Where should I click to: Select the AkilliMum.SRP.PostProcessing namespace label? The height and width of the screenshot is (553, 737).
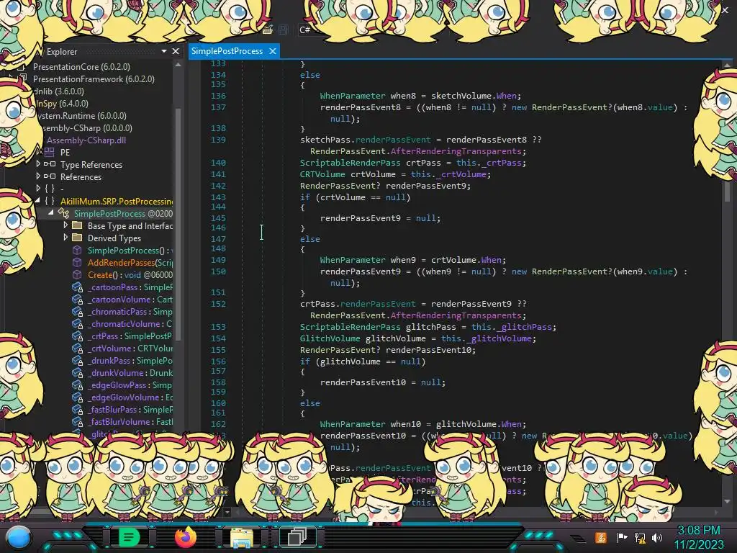(117, 202)
